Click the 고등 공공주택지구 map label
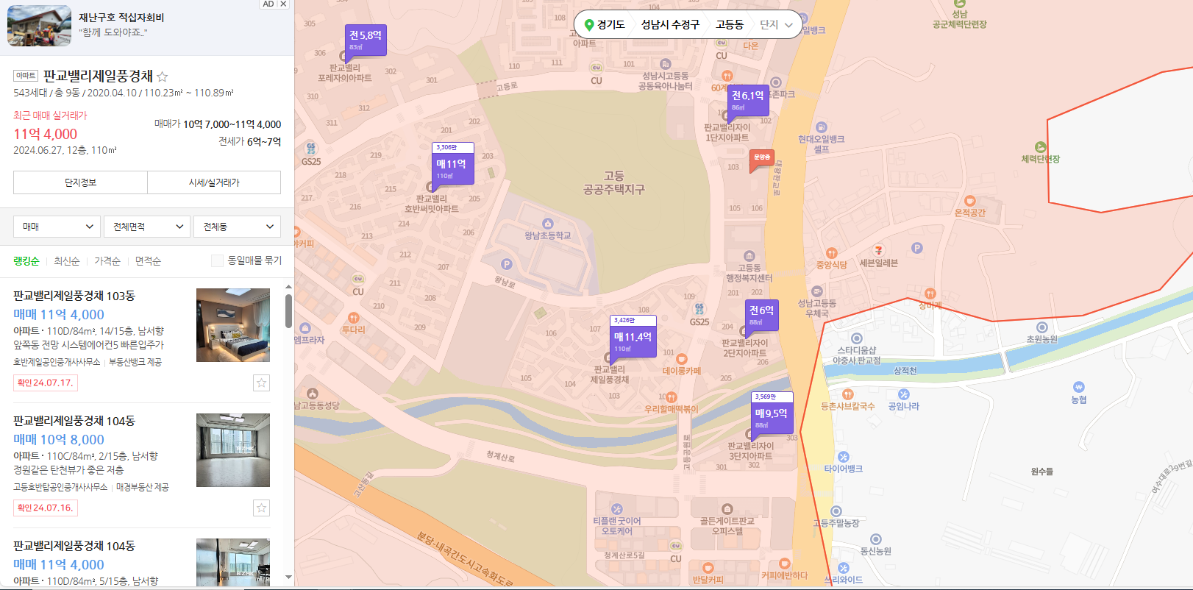The height and width of the screenshot is (590, 1193). tap(613, 182)
